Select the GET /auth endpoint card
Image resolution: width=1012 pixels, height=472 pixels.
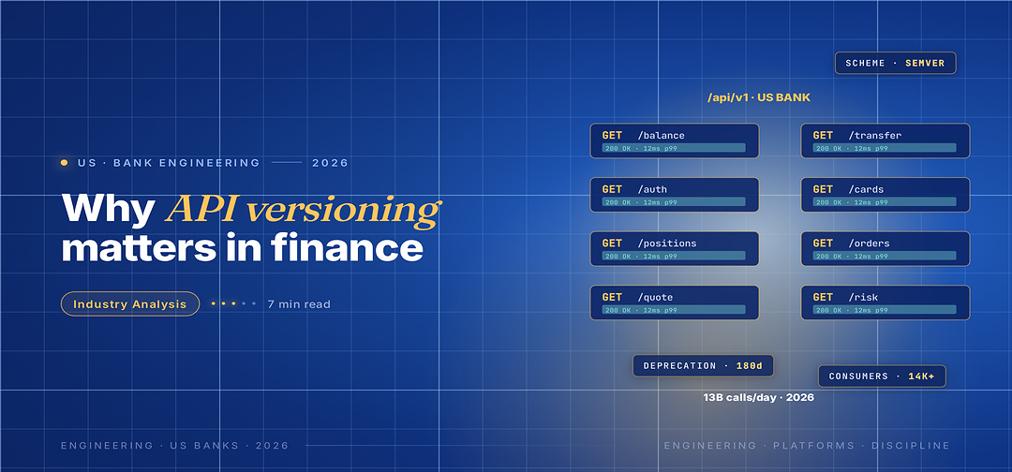[x=674, y=195]
